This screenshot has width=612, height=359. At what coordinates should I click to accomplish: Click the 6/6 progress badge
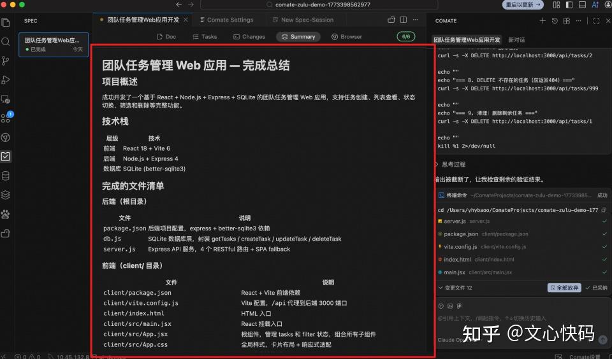(406, 37)
